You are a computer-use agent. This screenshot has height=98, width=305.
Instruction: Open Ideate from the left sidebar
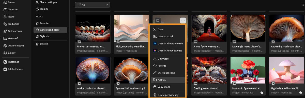coord(9,17)
